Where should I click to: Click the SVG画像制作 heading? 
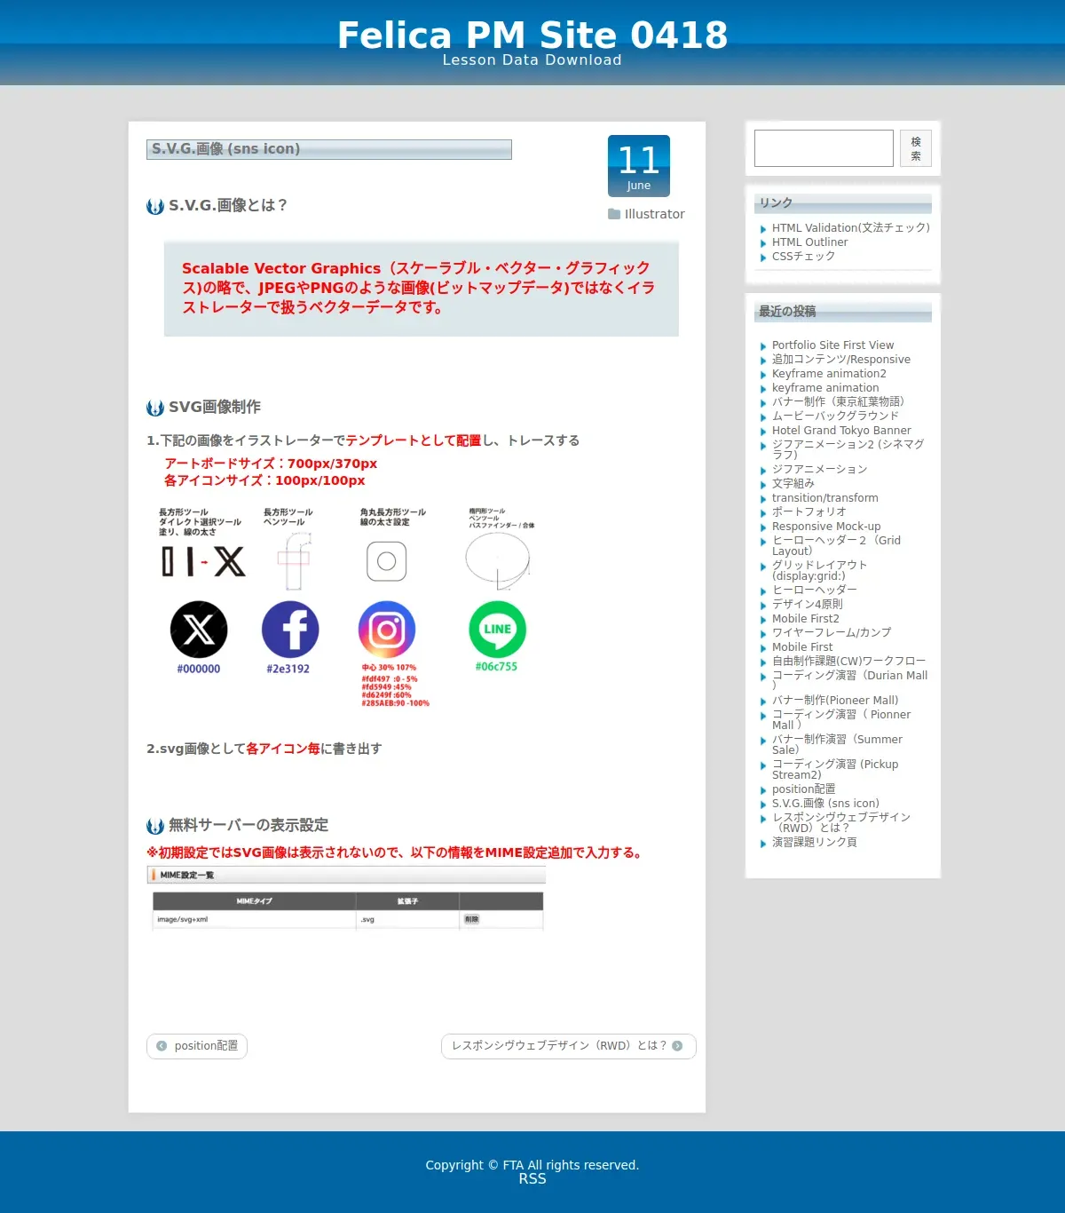pyautogui.click(x=215, y=407)
